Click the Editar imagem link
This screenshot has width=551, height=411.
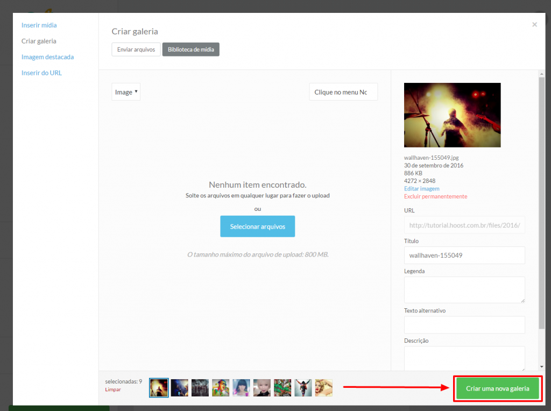coord(421,189)
